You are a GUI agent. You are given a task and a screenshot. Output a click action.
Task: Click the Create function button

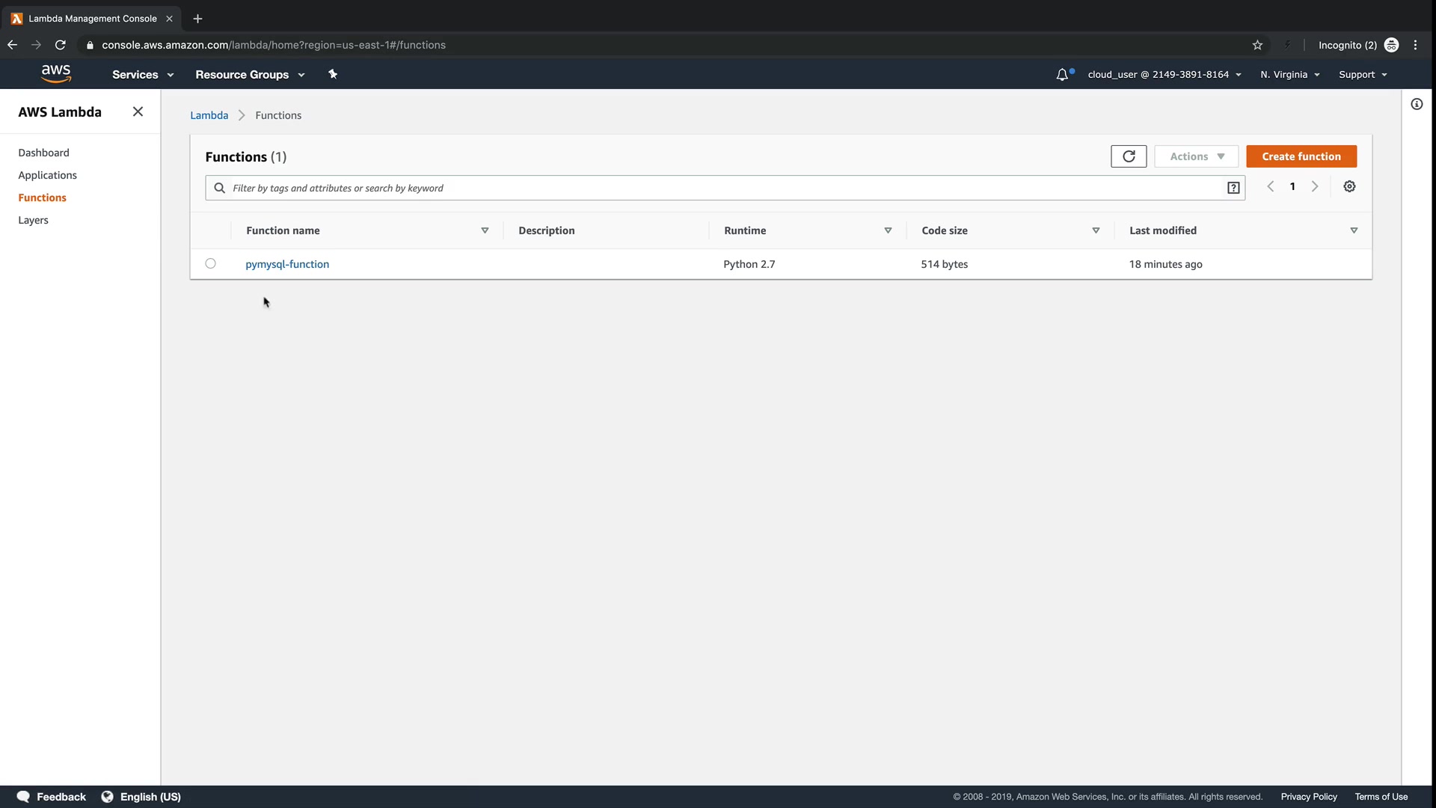click(x=1301, y=156)
